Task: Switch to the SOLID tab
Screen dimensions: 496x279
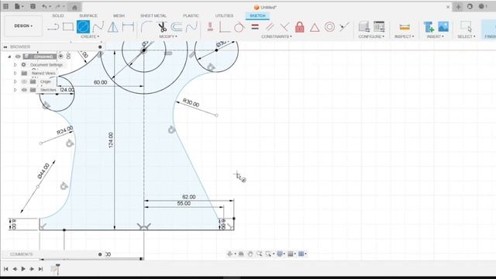Action: tap(58, 15)
